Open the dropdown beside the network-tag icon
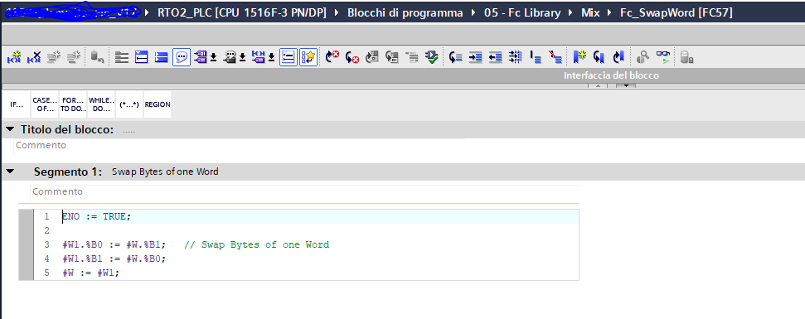 point(271,57)
